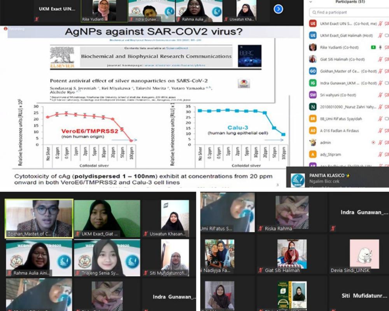Collapse the Participants panel chevron
Image resolution: width=389 pixels, height=311 pixels.
click(310, 2)
